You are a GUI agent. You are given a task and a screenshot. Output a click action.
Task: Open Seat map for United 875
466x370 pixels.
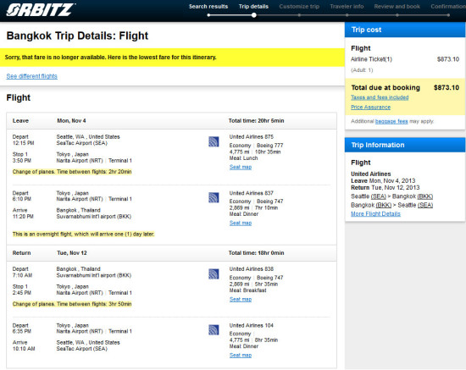click(x=241, y=167)
